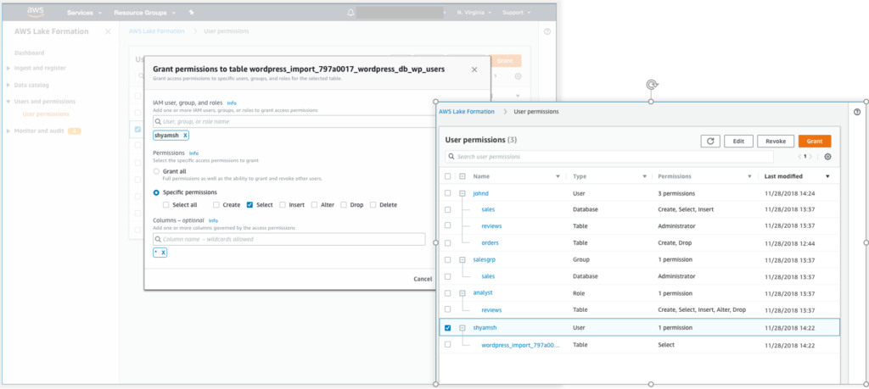Close the Grant permissions dialog
Viewport: 869px width, 389px height.
click(x=474, y=69)
